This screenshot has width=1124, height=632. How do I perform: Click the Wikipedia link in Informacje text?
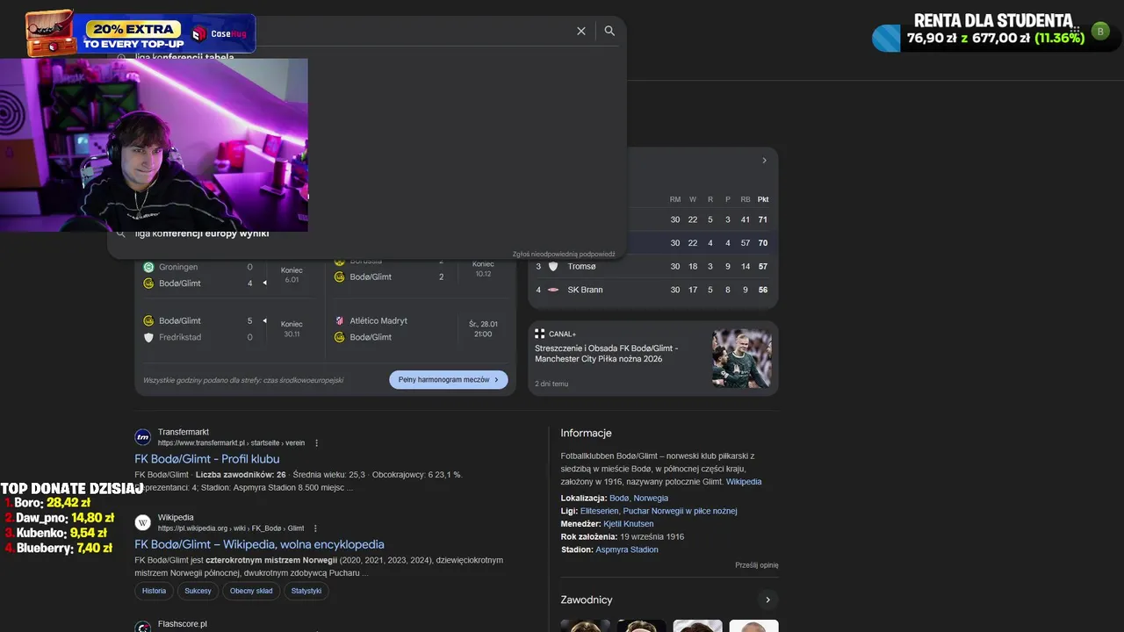point(744,482)
